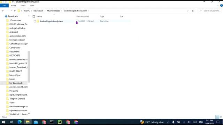Open Documents folder in sidebar
This screenshot has height=125, width=223.
(x=14, y=52)
